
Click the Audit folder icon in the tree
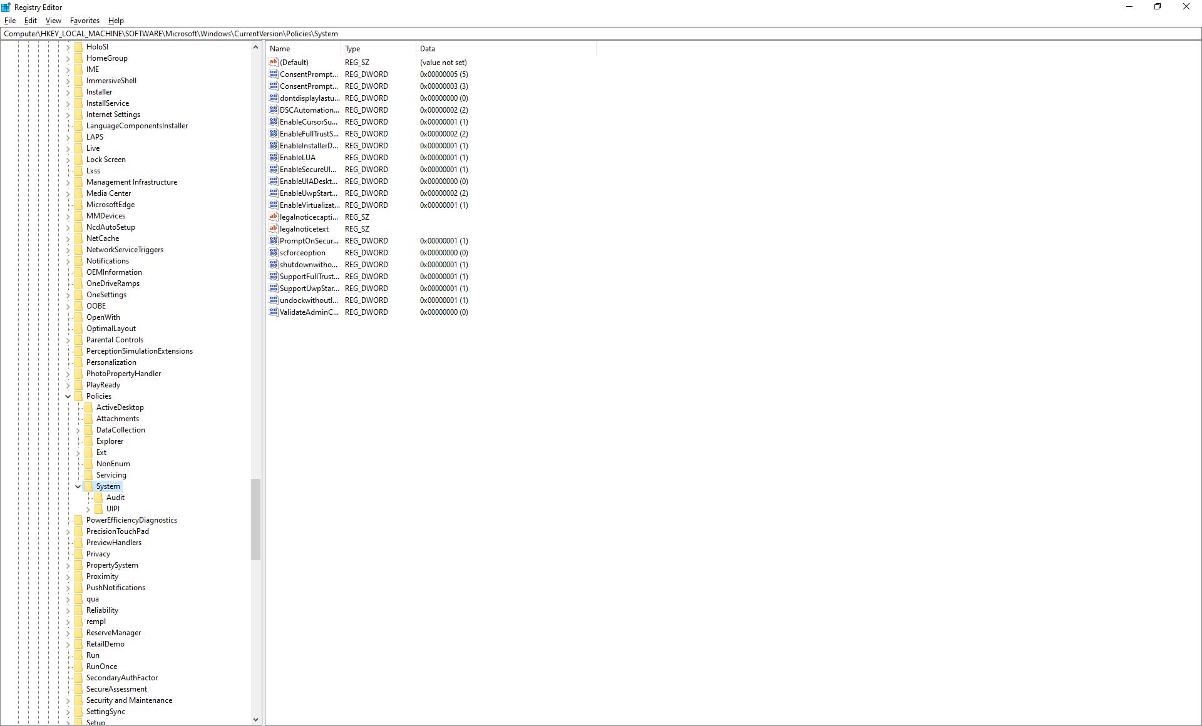[x=99, y=498]
